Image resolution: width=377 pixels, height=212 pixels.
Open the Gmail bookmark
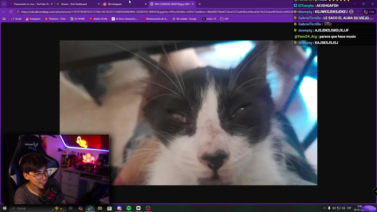click(16, 19)
